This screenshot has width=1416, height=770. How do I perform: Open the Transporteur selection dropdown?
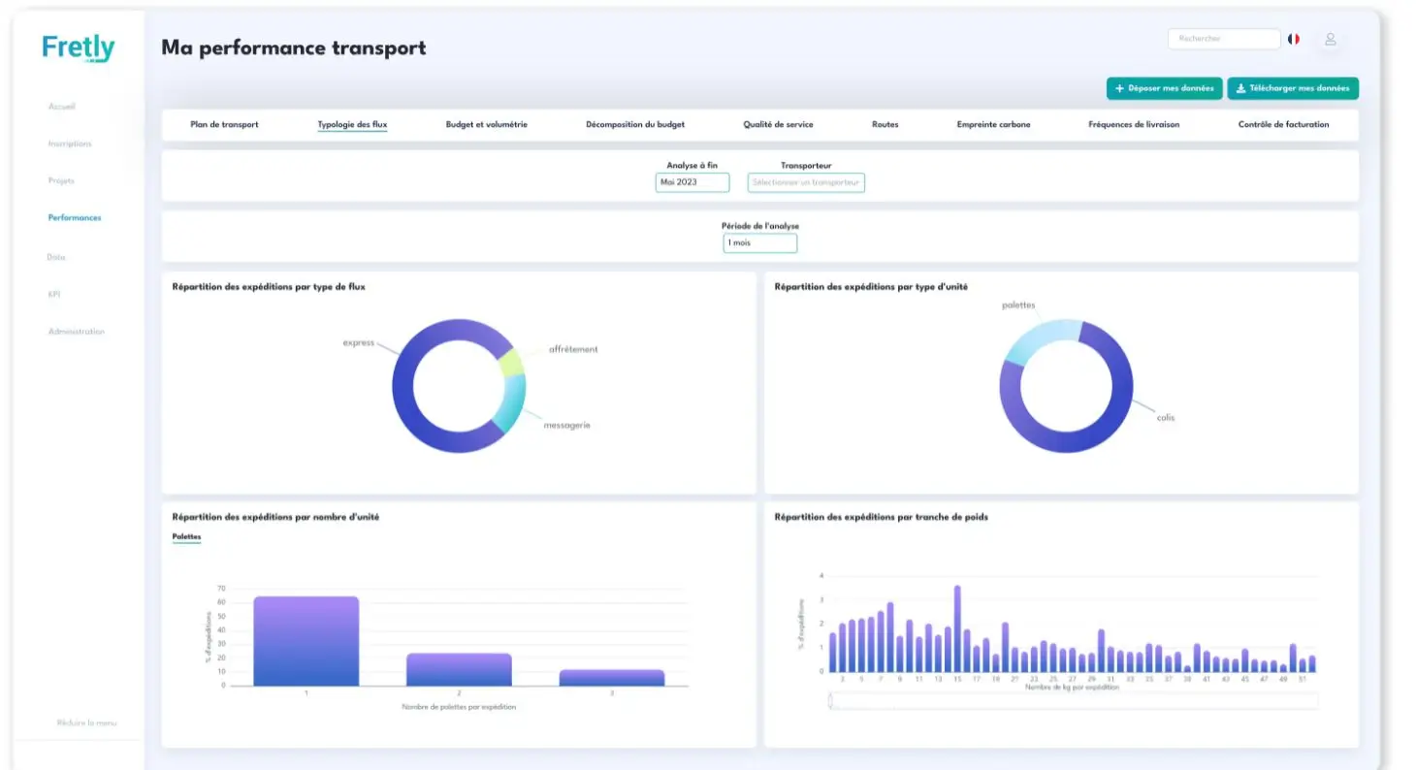[x=806, y=182]
